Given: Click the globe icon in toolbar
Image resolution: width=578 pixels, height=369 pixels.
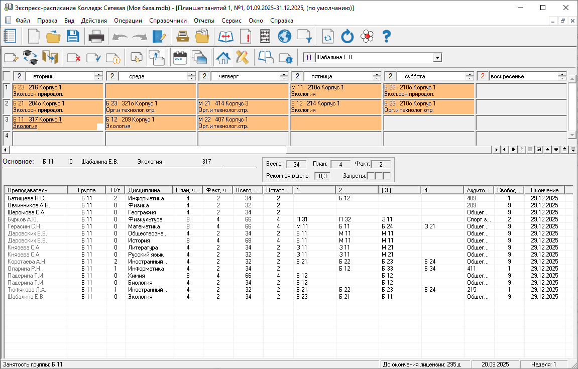Looking at the screenshot, I should 285,37.
